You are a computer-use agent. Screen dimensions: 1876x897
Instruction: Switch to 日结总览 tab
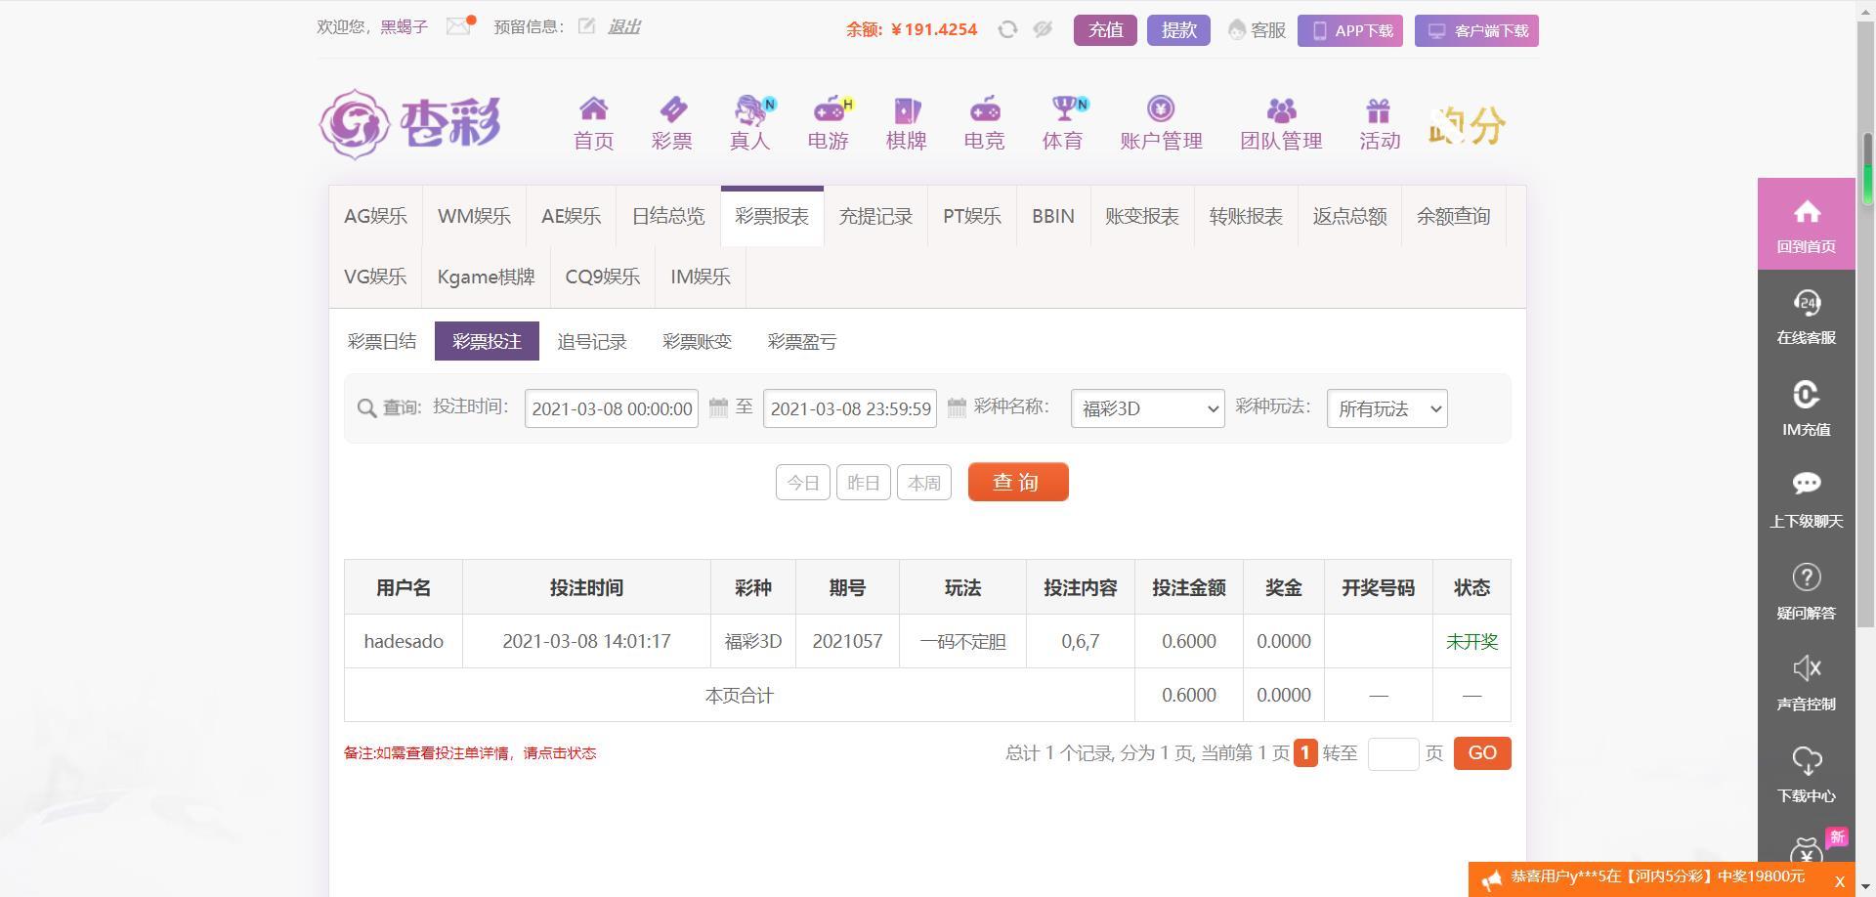(x=668, y=216)
